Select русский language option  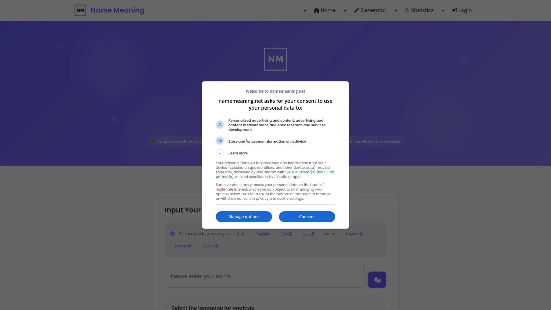pyautogui.click(x=210, y=246)
